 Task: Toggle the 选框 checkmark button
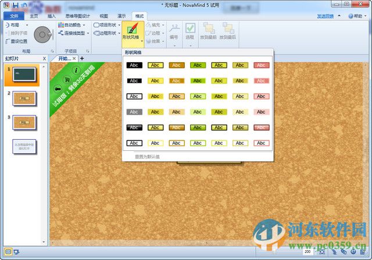[x=190, y=28]
